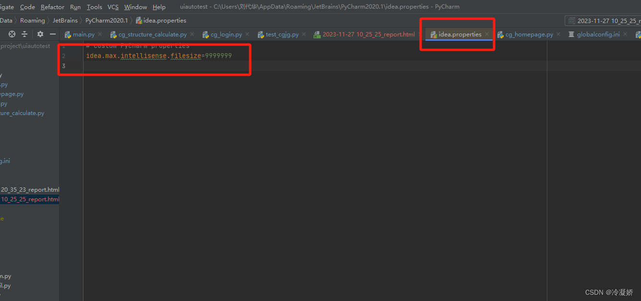Click the idea.properties file icon in breadcrumbs
641x301 pixels.
click(x=139, y=20)
